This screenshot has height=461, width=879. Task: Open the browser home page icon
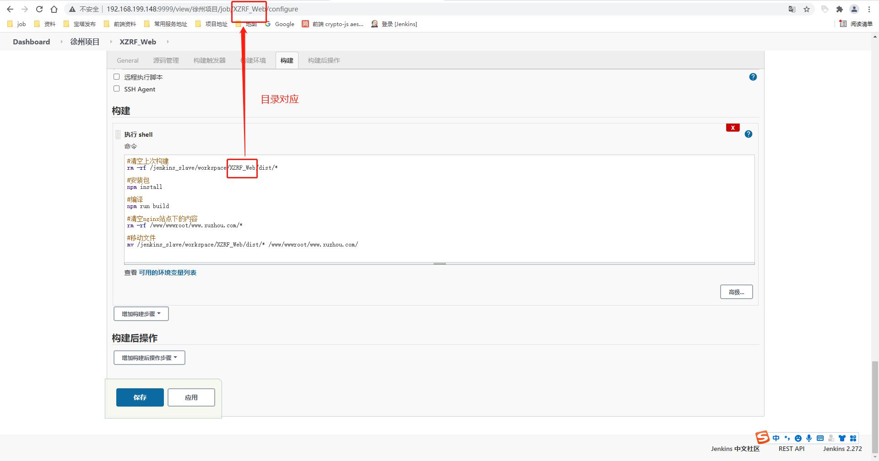coord(54,9)
